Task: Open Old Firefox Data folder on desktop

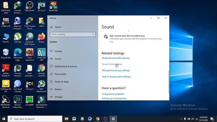Action: 6,7
